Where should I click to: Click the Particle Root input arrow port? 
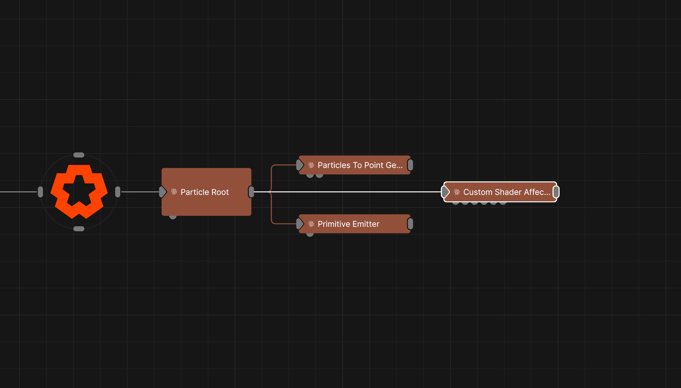click(x=163, y=192)
